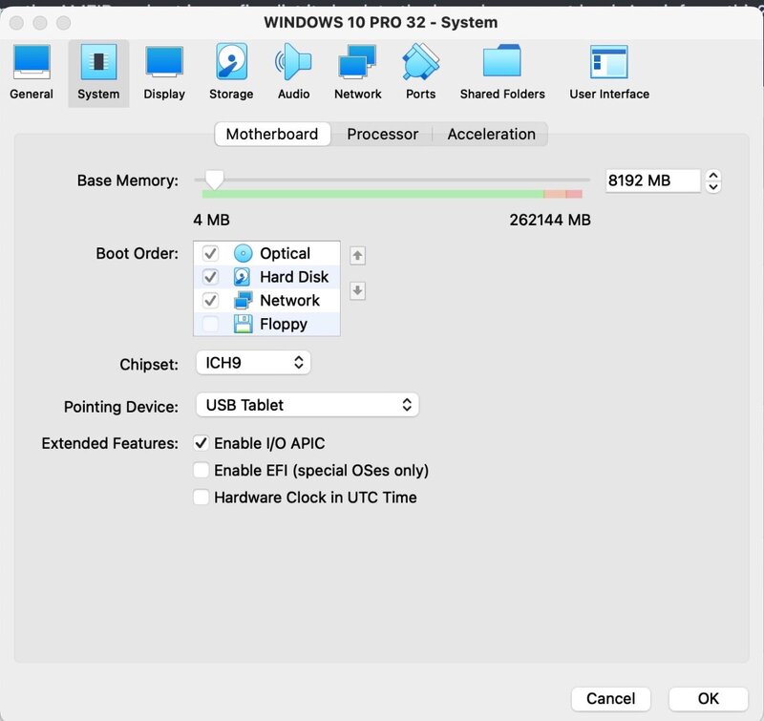Screen dimensions: 764x721
Task: Decrease base memory with down stepper arrow
Action: (x=713, y=187)
